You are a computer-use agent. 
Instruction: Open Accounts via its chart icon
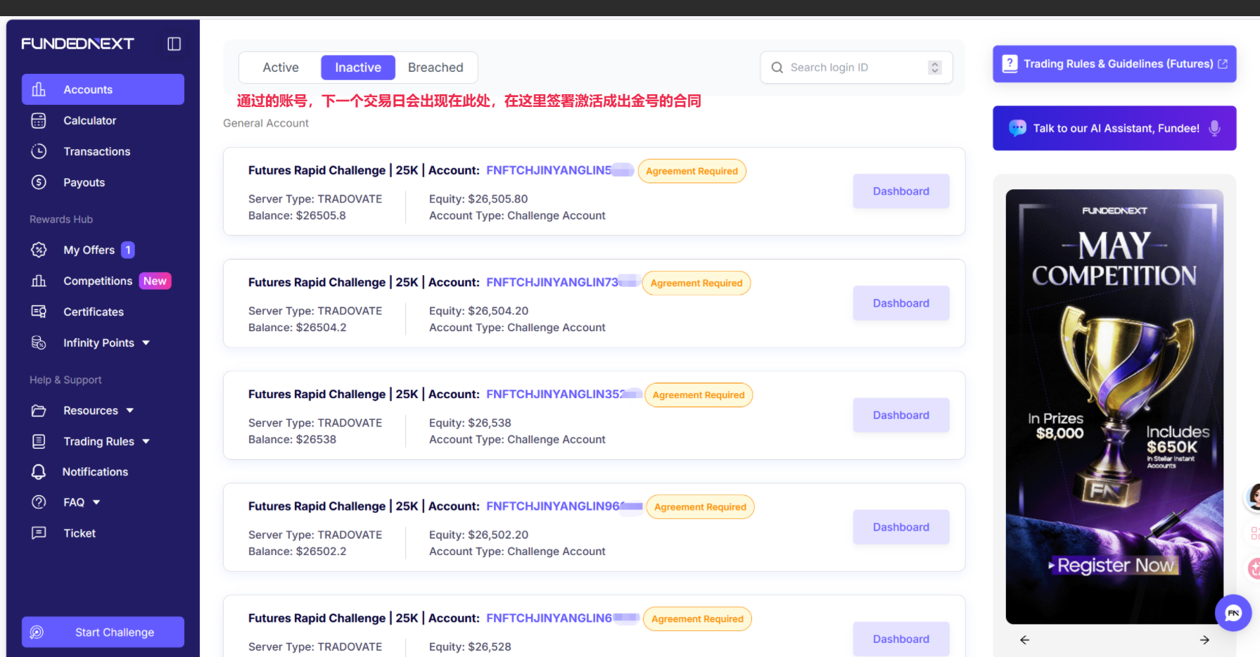tap(39, 89)
